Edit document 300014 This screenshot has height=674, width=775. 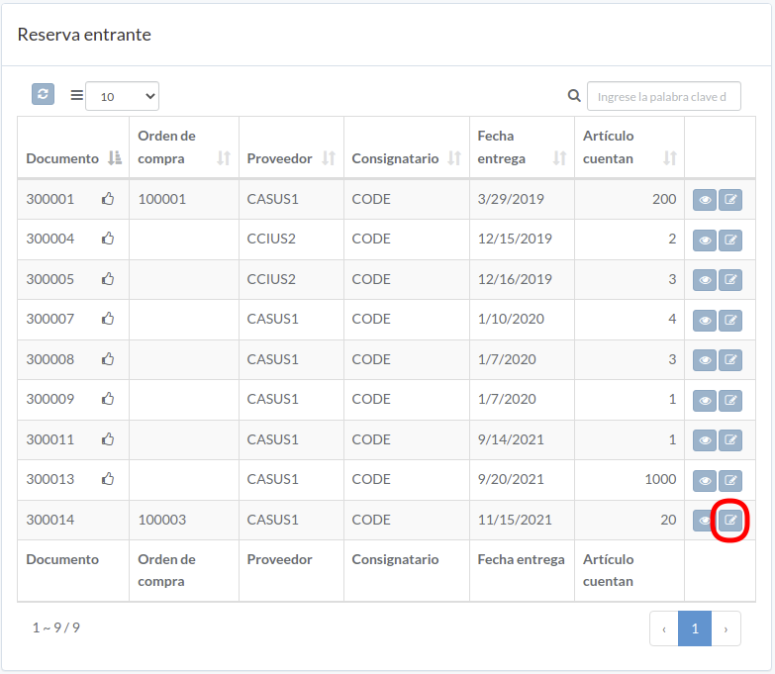tap(730, 521)
